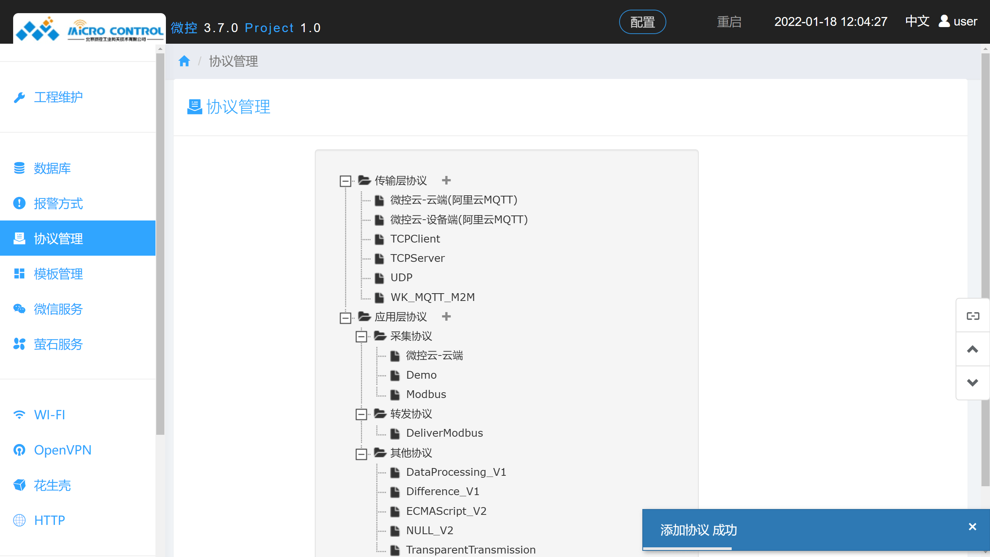The width and height of the screenshot is (990, 557).
Task: Open the HTTP sidebar menu item
Action: coord(49,520)
